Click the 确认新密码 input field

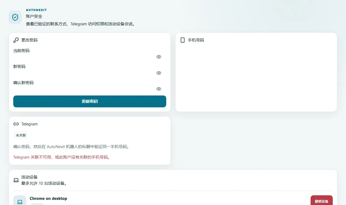90,89
